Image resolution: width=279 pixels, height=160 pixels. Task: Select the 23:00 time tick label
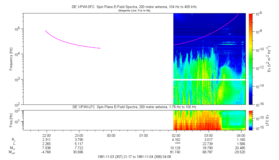[79, 135]
